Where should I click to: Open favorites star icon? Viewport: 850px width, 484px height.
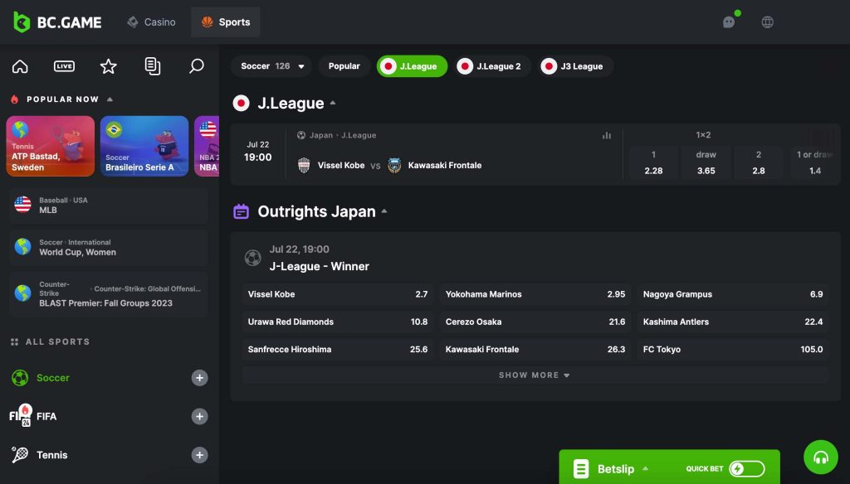point(109,66)
